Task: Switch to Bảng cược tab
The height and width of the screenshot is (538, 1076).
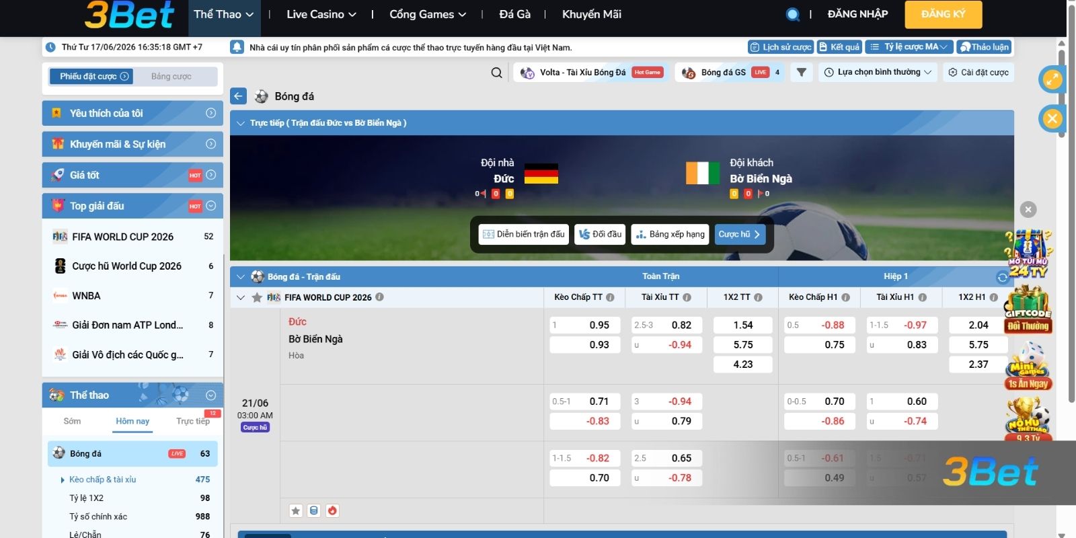Action: tap(171, 77)
